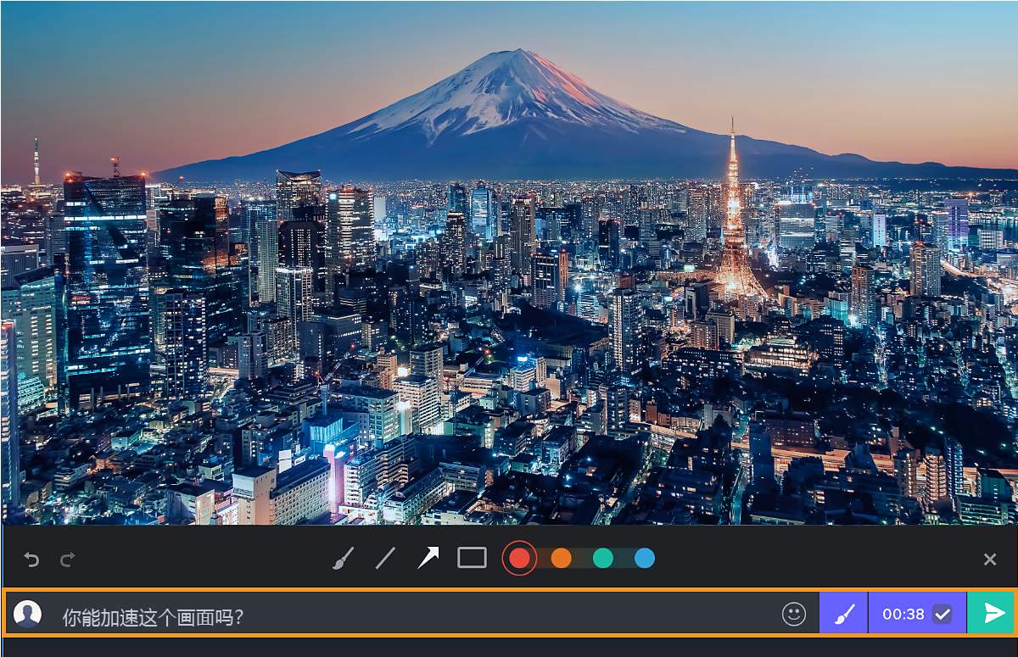Click the Redo arrow icon

[x=66, y=560]
